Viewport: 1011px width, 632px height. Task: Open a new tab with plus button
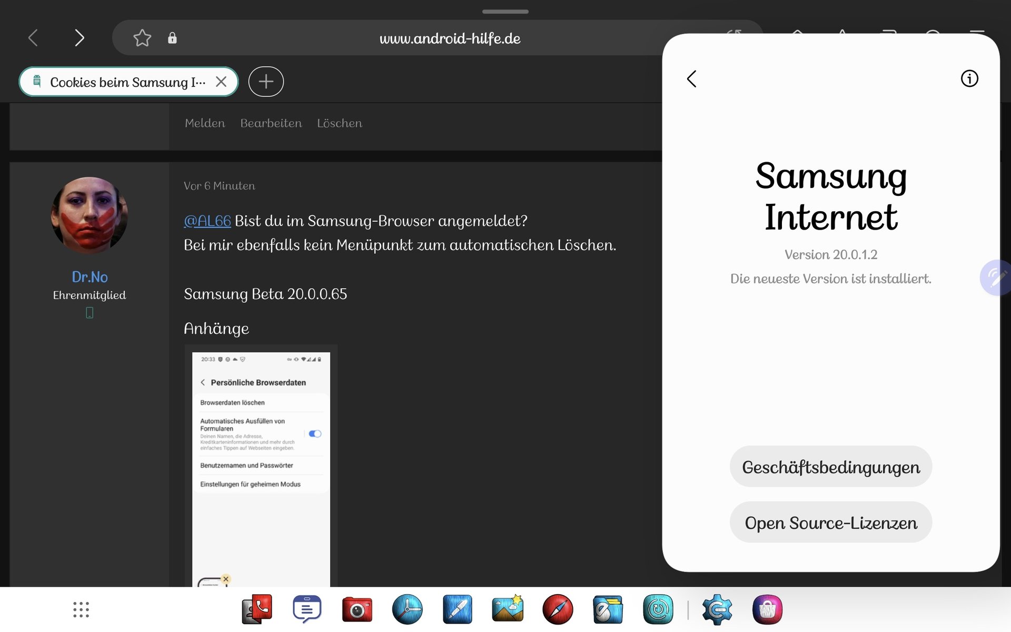266,82
